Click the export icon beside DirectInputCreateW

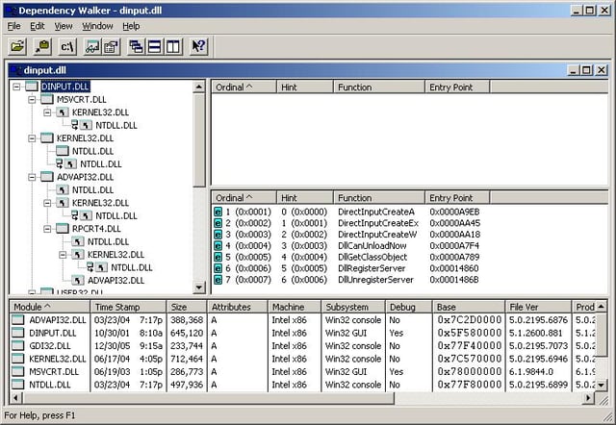click(218, 235)
